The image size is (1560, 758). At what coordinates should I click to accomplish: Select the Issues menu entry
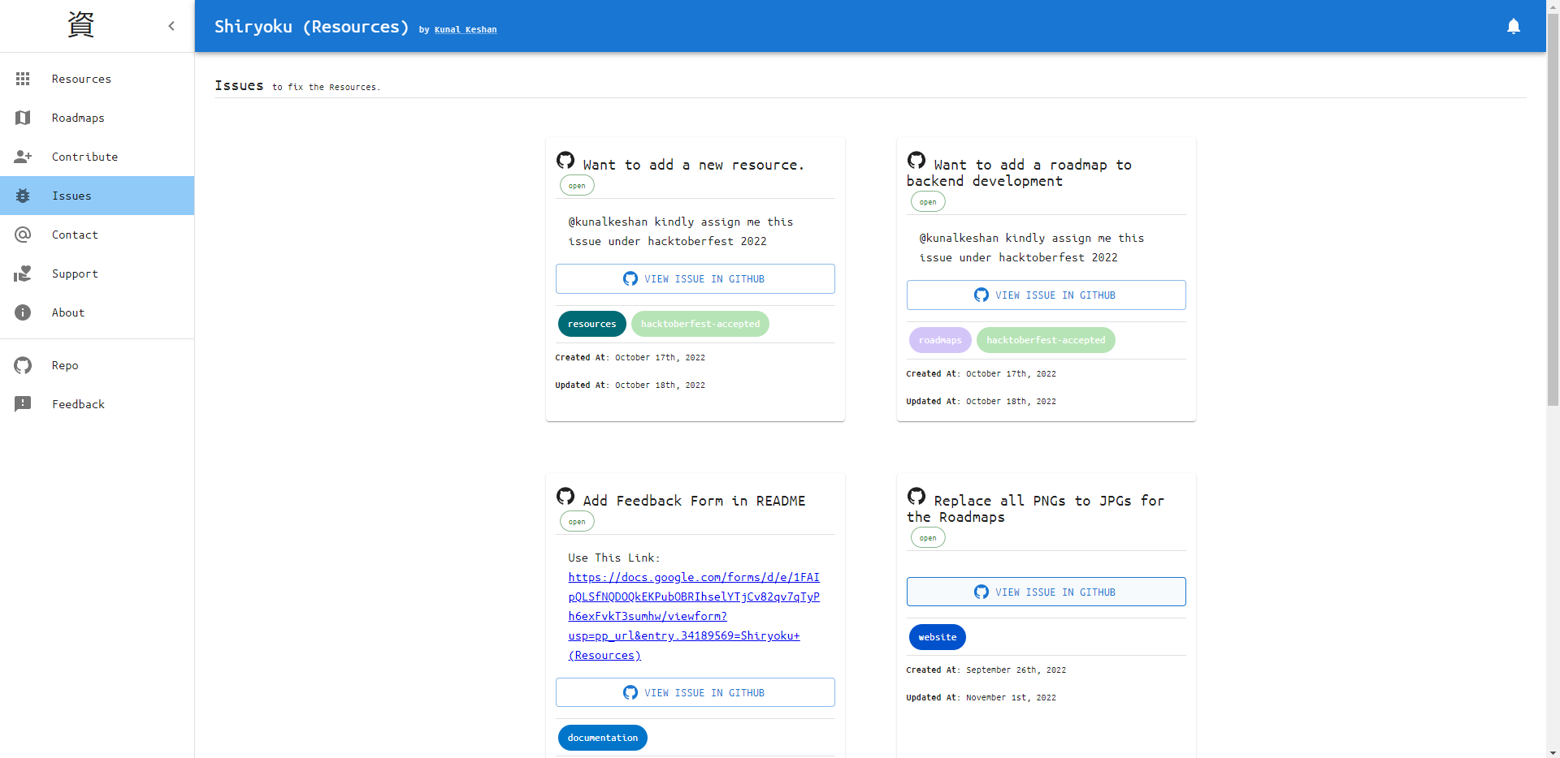pos(97,196)
